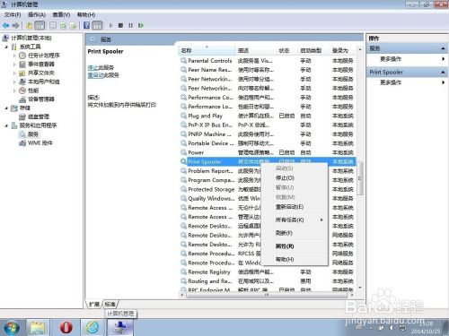Viewport: 449px width, 336px height.
Task: Sort by the 启动类型 column header
Action: (x=312, y=50)
